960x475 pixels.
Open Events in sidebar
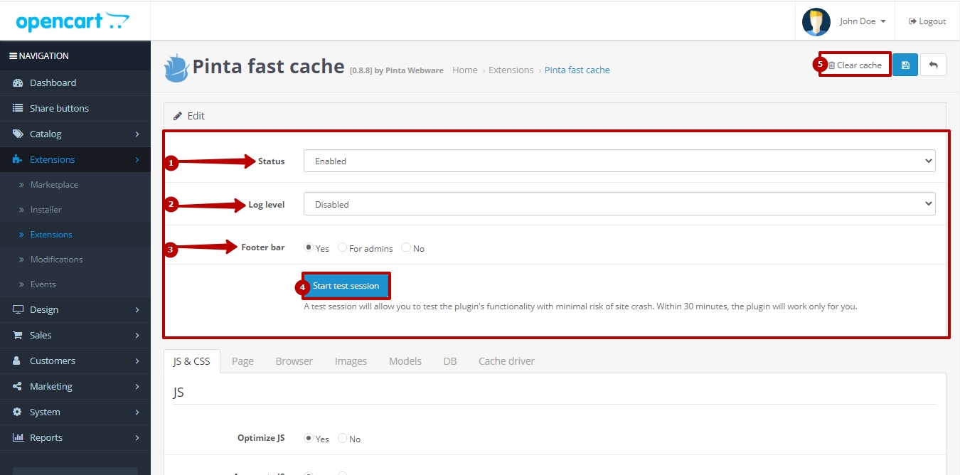pos(43,284)
